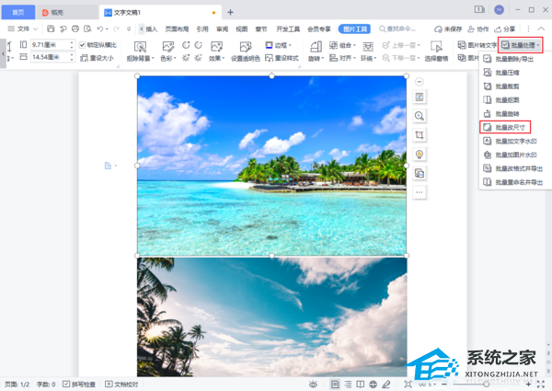Click the 效果 picture effects icon

click(x=216, y=46)
